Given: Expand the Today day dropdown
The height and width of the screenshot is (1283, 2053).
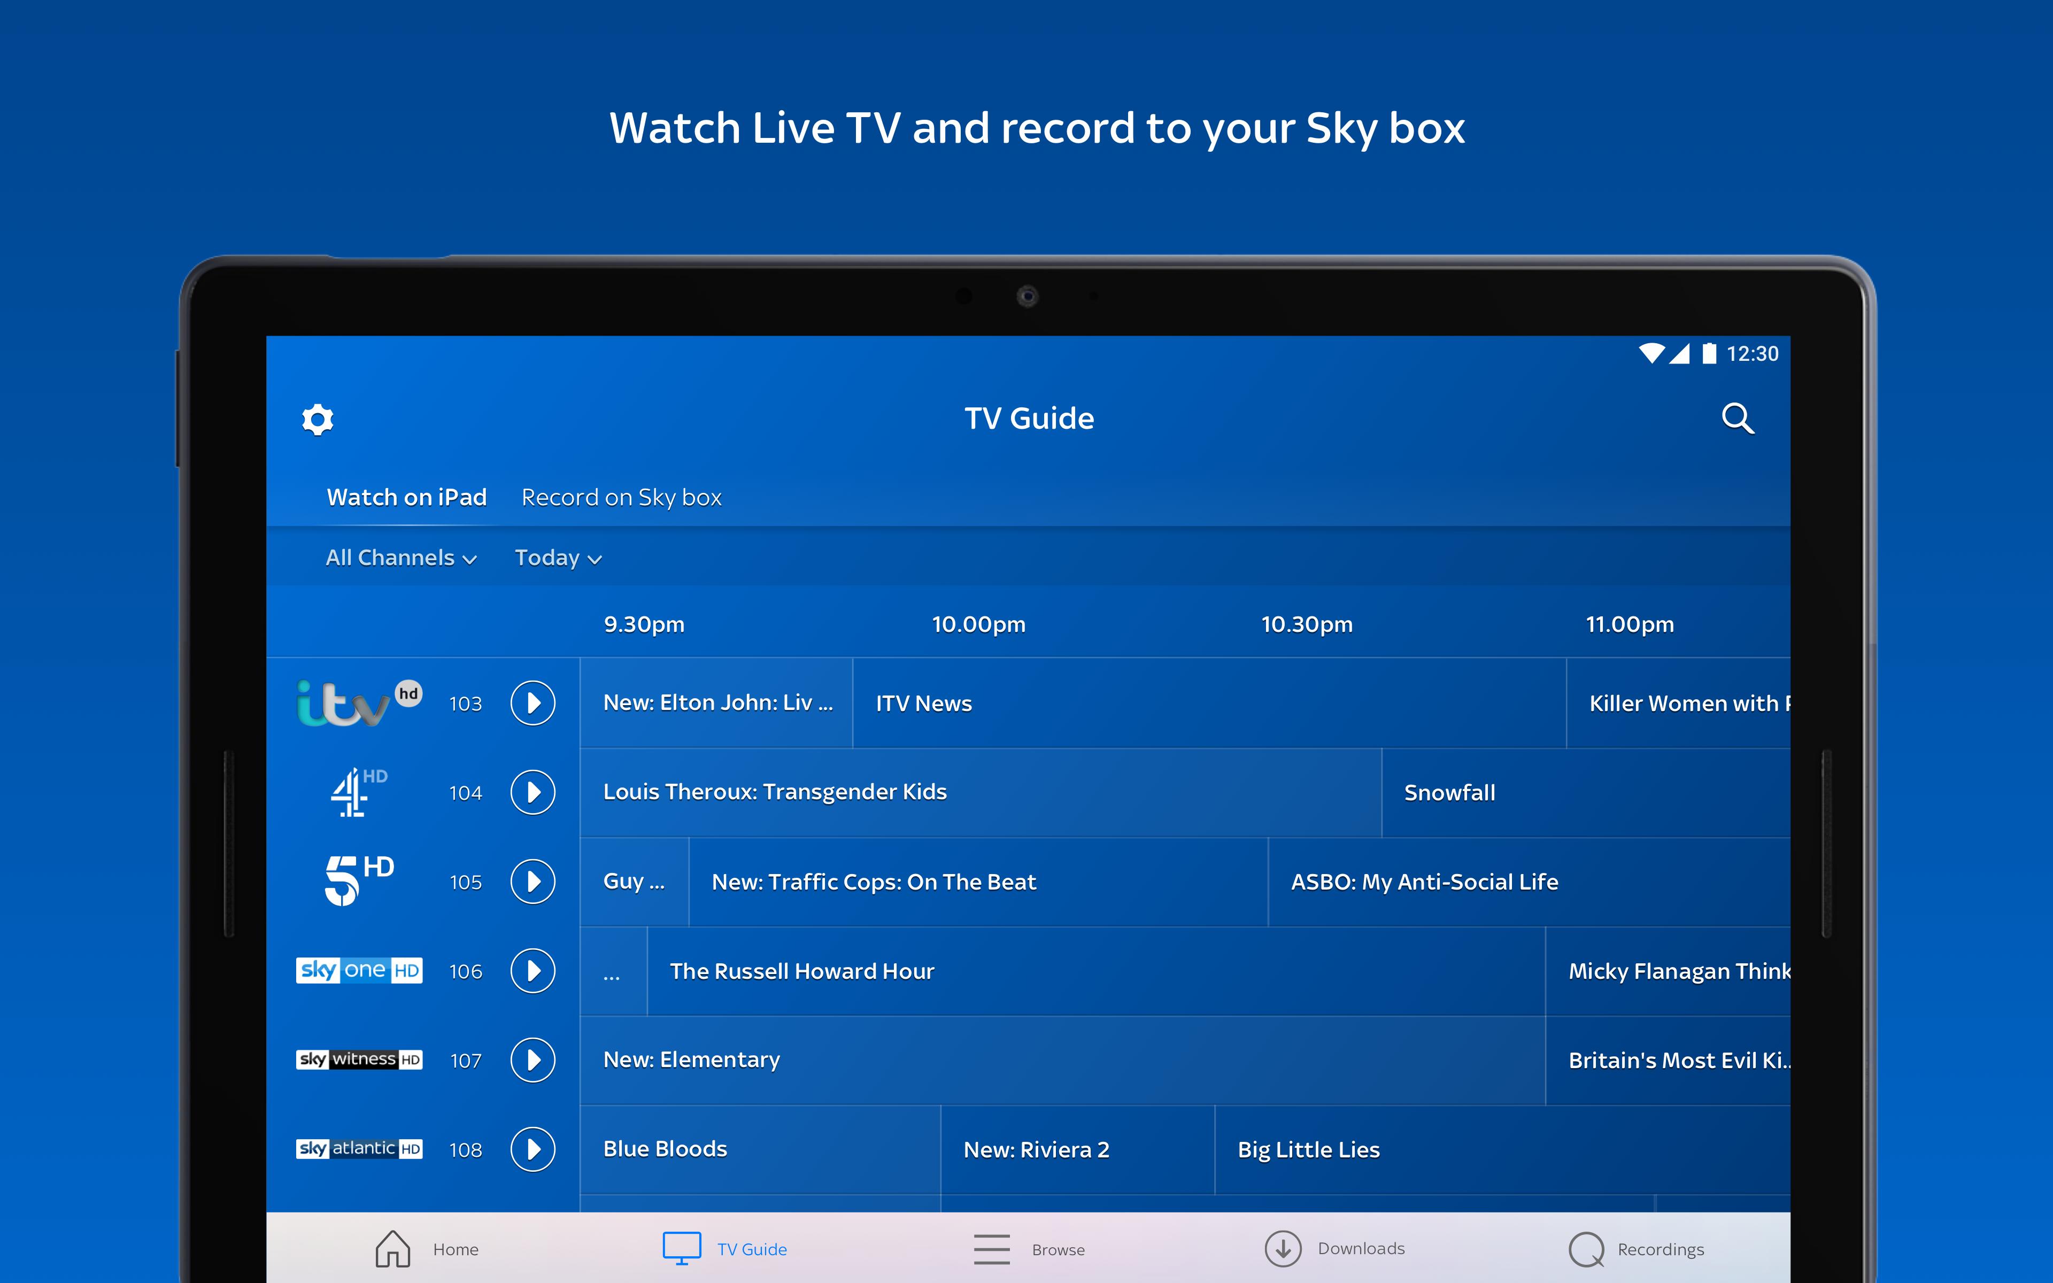Looking at the screenshot, I should pyautogui.click(x=558, y=558).
